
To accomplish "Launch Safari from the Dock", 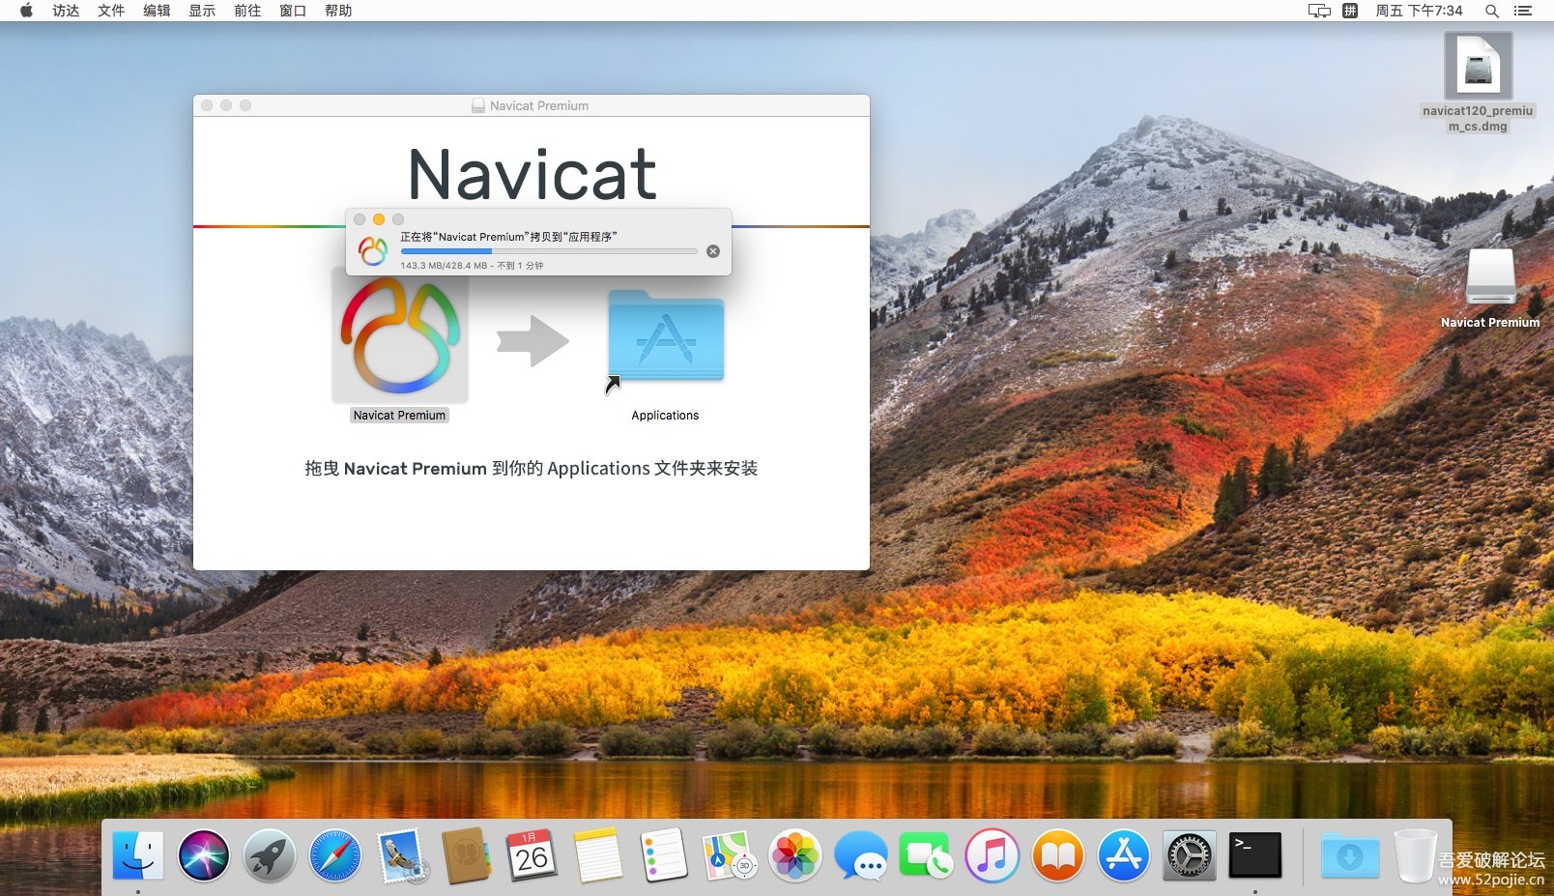I will 335,855.
